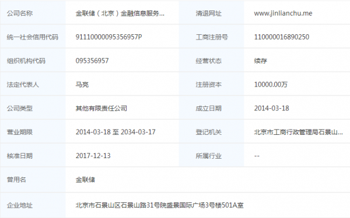This screenshot has width=350, height=218.
Task: Click the truncated registration authority 北京市工商行政管理局石景山...
Action: [x=298, y=132]
